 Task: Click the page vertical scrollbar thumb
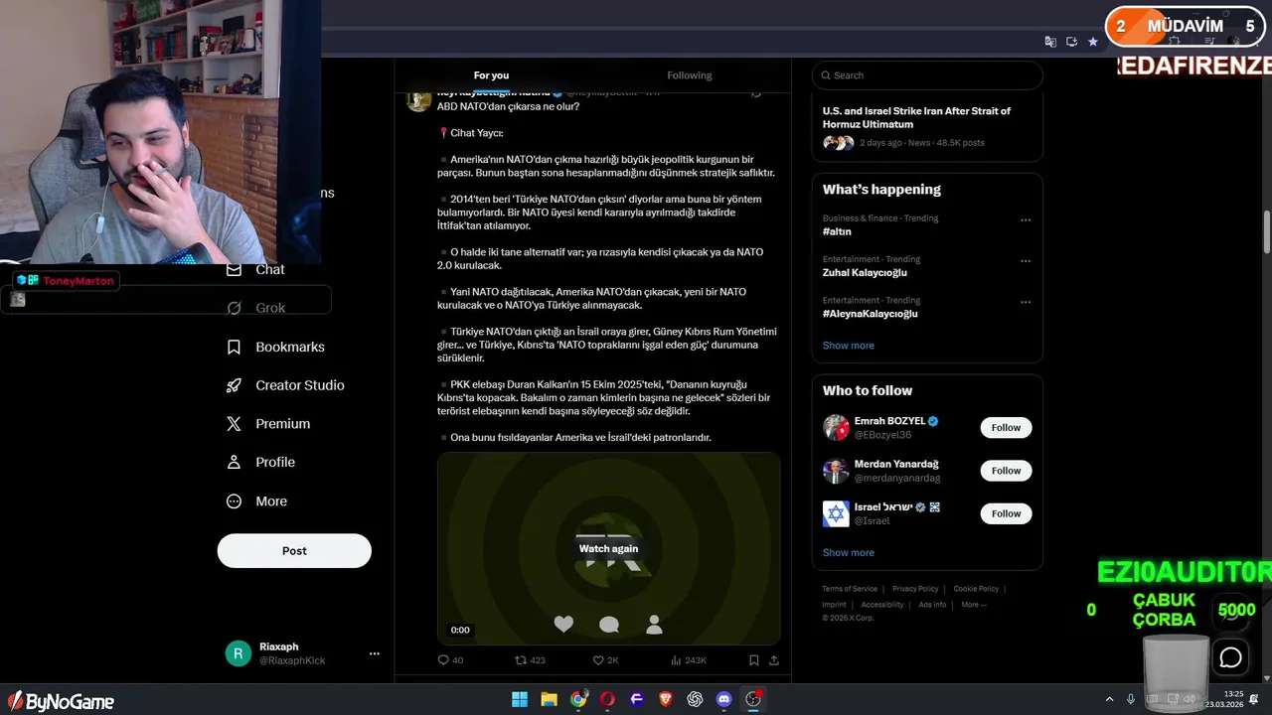[x=1267, y=231]
